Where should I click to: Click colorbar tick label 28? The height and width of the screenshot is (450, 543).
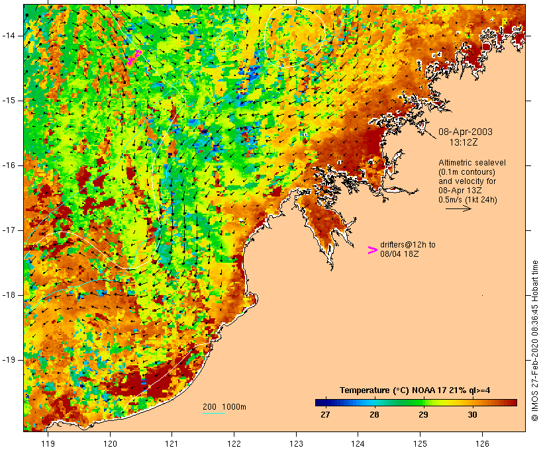(x=374, y=414)
